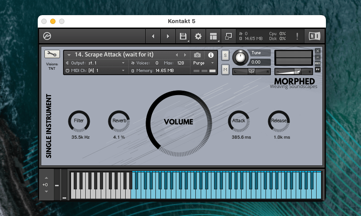Select next instrument arrow in header
This screenshot has height=216, width=361.
(x=185, y=55)
